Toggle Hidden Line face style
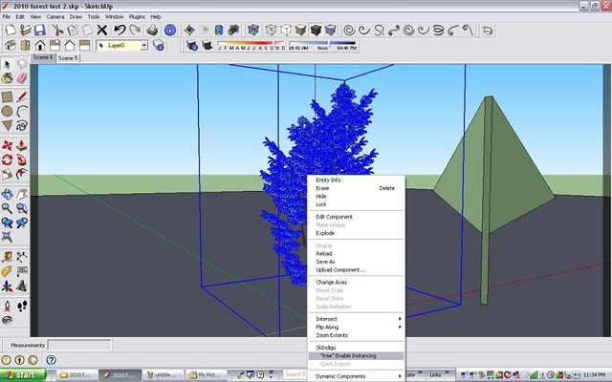Image resolution: width=612 pixels, height=382 pixels. pos(286,30)
